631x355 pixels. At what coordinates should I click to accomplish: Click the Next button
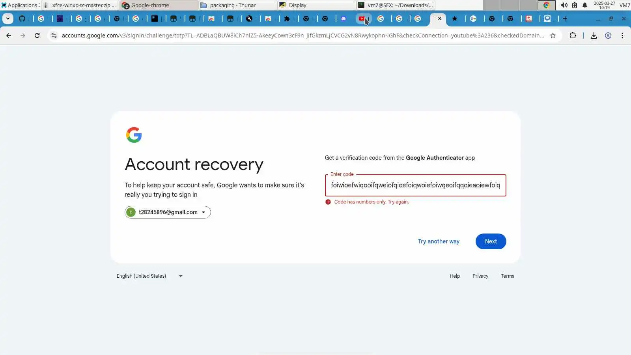pyautogui.click(x=491, y=241)
